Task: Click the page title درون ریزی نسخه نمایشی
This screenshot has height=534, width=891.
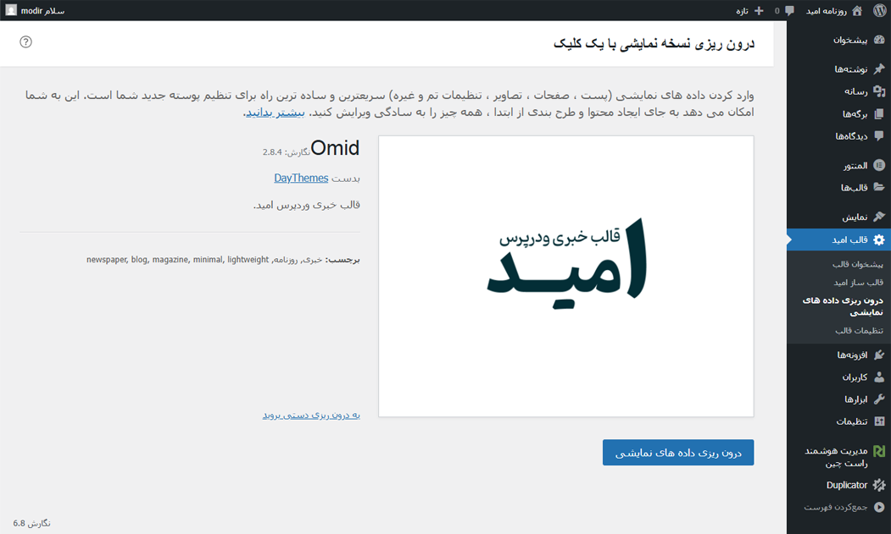Action: 654,44
